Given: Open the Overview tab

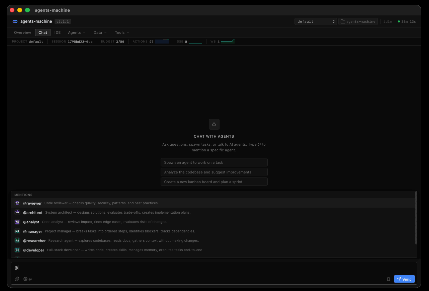Looking at the screenshot, I should (22, 32).
